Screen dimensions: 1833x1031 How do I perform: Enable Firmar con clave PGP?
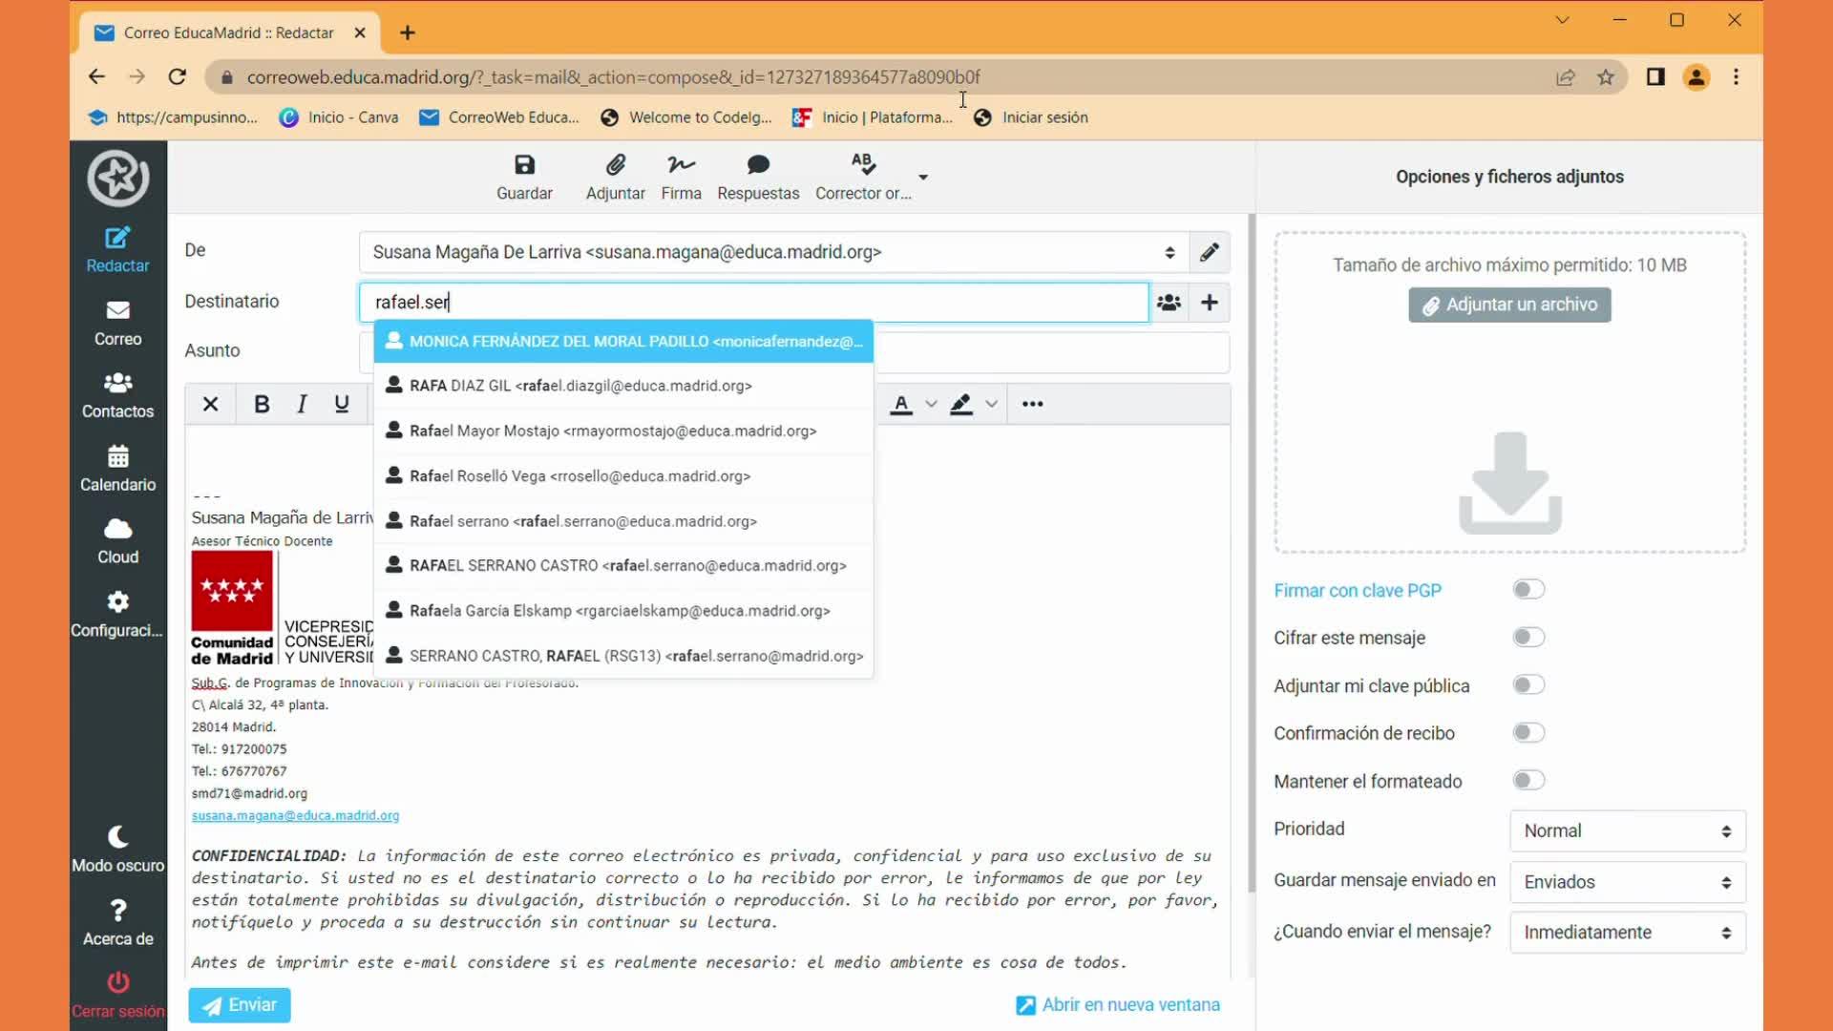coord(1527,590)
